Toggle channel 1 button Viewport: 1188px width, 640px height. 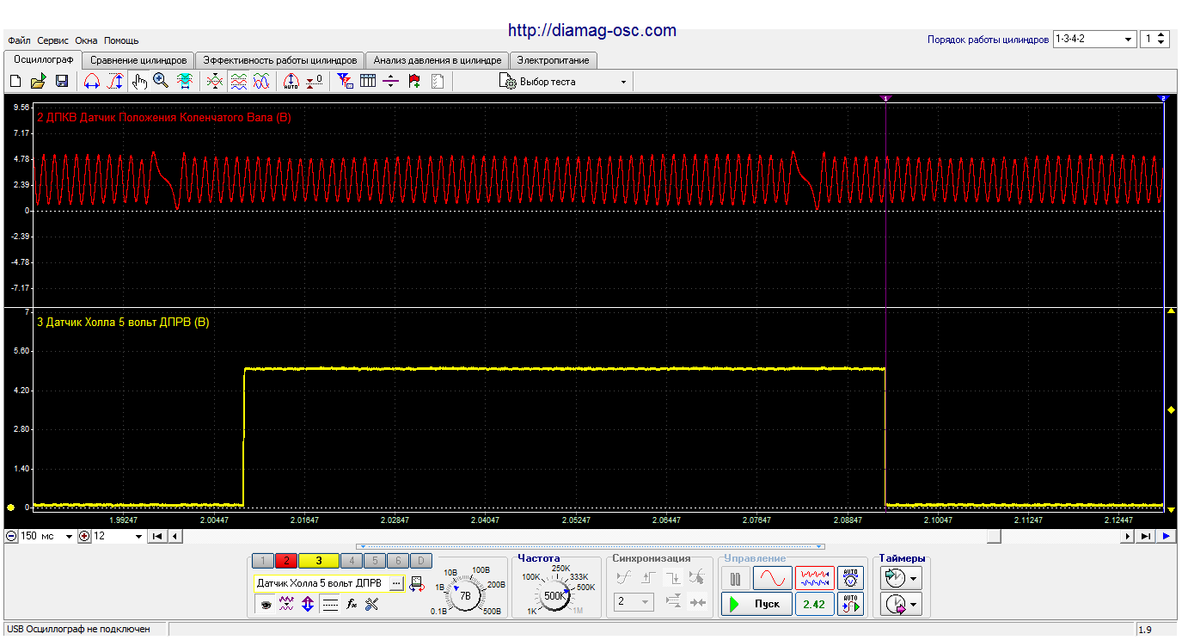tap(263, 561)
